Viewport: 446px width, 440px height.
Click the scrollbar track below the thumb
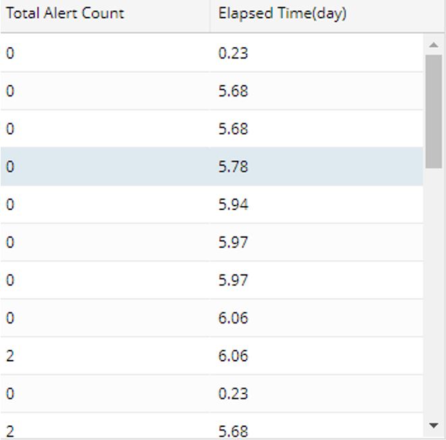(434, 290)
